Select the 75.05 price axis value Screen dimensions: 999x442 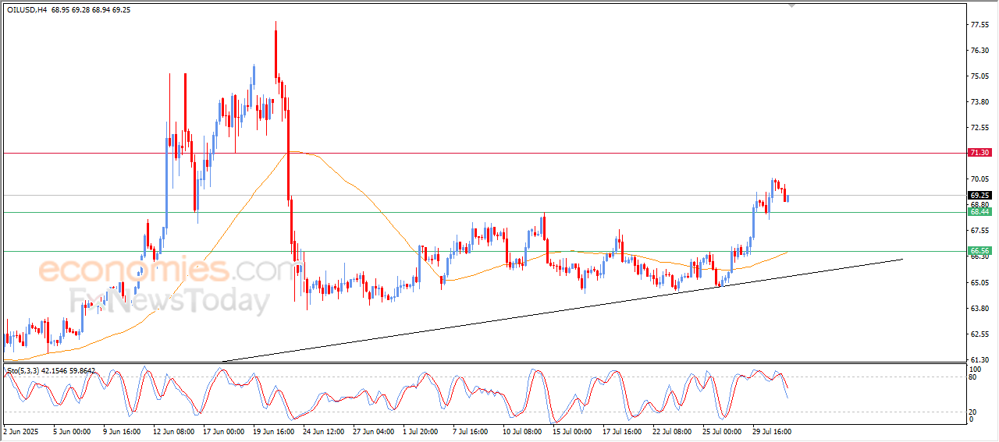979,76
